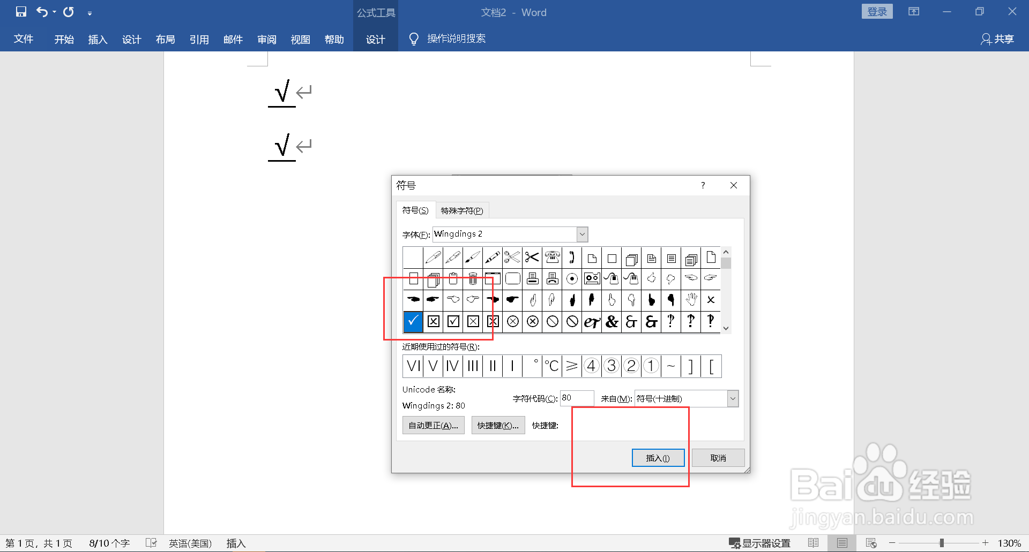Open the Wingdings 2 font dropdown
The image size is (1029, 552).
[582, 234]
